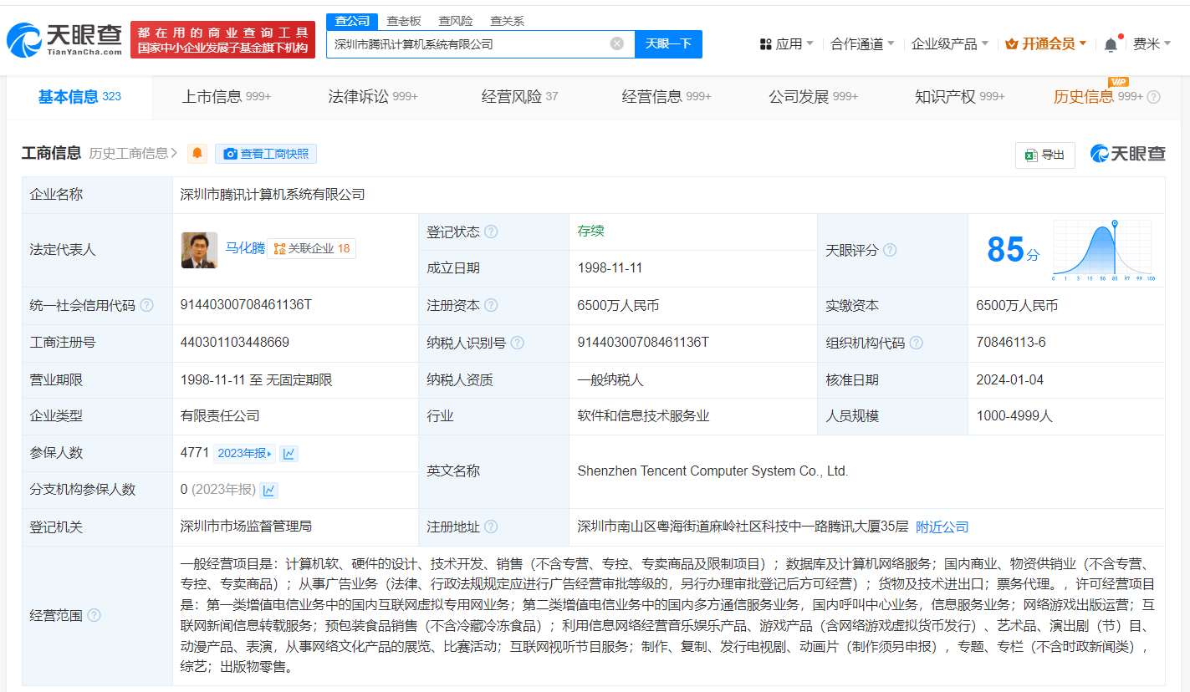The width and height of the screenshot is (1190, 692).
Task: Click the 组织机构代码 value 70846113-6
Action: click(x=1011, y=343)
